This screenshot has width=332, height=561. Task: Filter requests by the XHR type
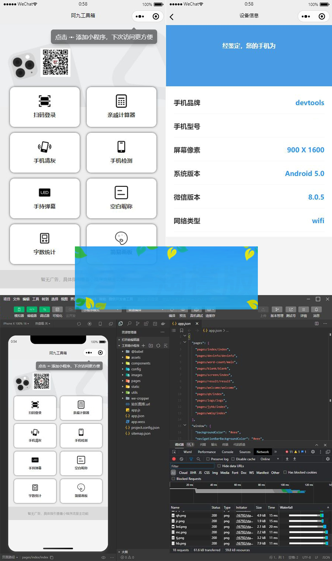(193, 472)
